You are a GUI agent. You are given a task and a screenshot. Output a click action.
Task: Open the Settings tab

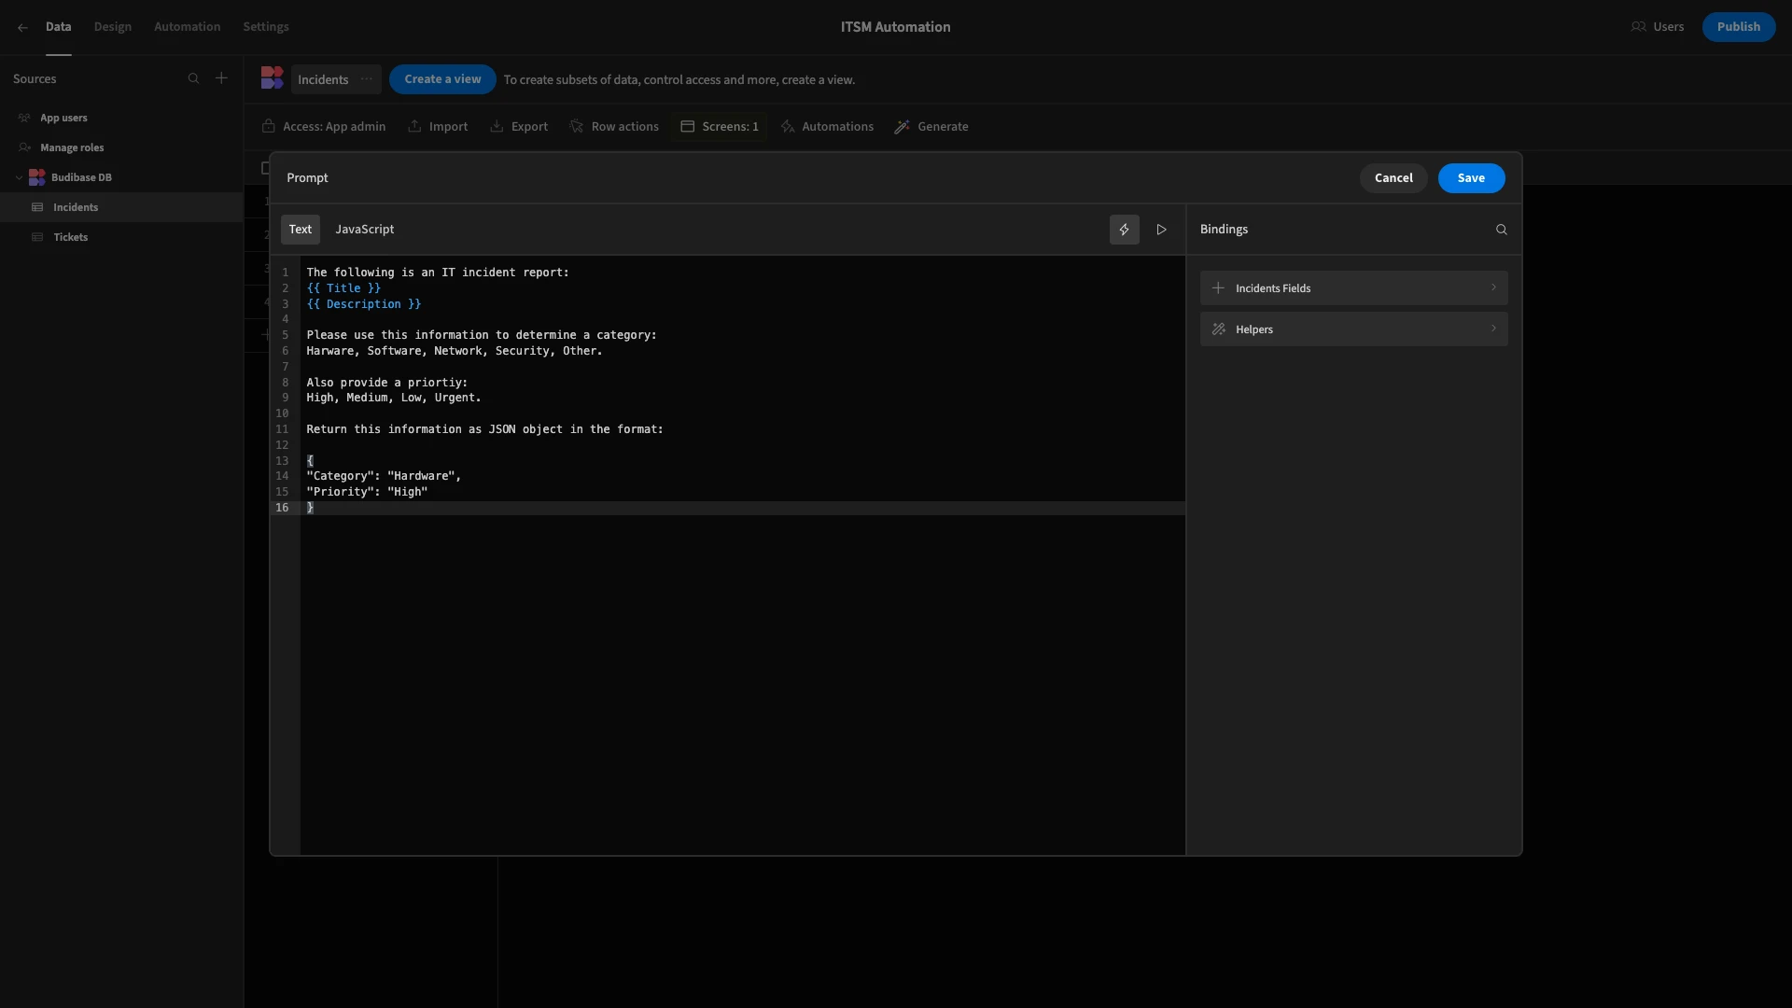pyautogui.click(x=266, y=27)
